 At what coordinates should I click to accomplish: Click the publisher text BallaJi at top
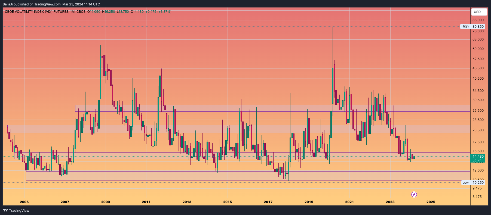click(x=9, y=4)
